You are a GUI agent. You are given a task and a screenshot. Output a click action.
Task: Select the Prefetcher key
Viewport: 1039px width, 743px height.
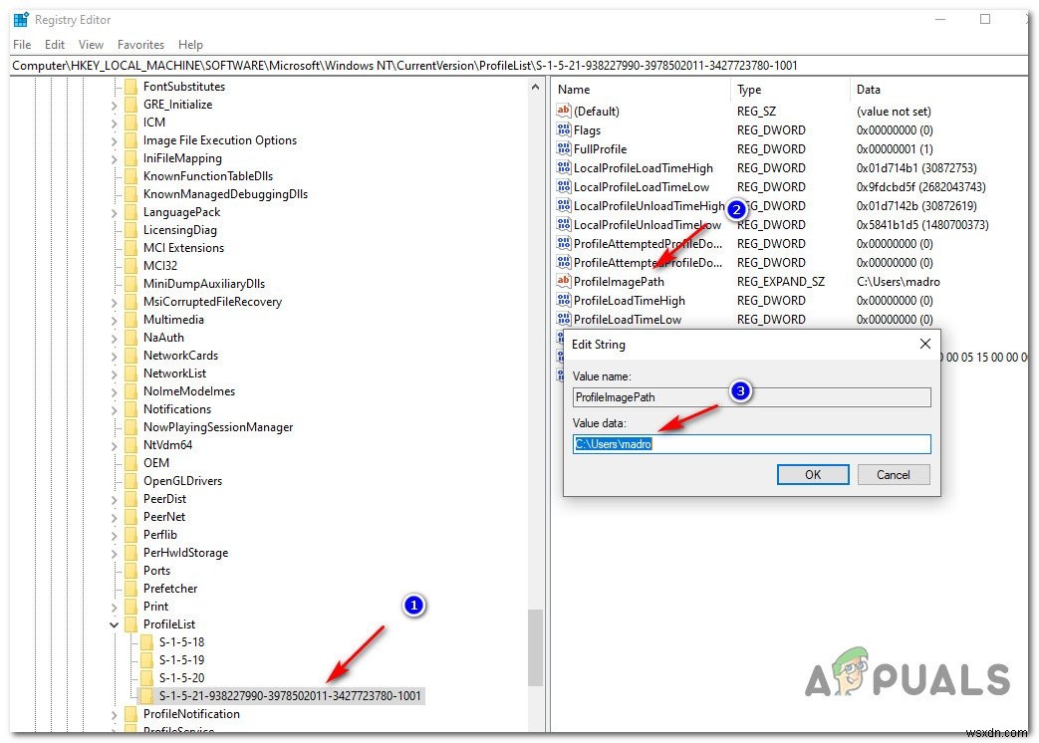(x=170, y=589)
